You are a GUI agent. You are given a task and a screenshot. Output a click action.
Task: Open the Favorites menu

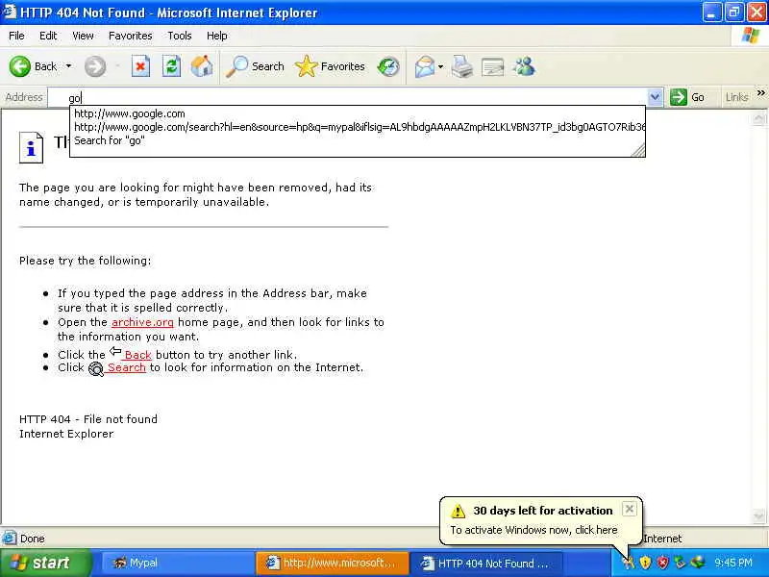coord(130,36)
